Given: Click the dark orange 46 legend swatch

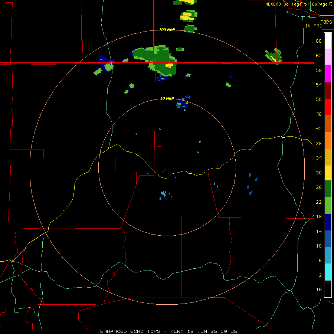Looking at the screenshot, I should (x=328, y=123).
